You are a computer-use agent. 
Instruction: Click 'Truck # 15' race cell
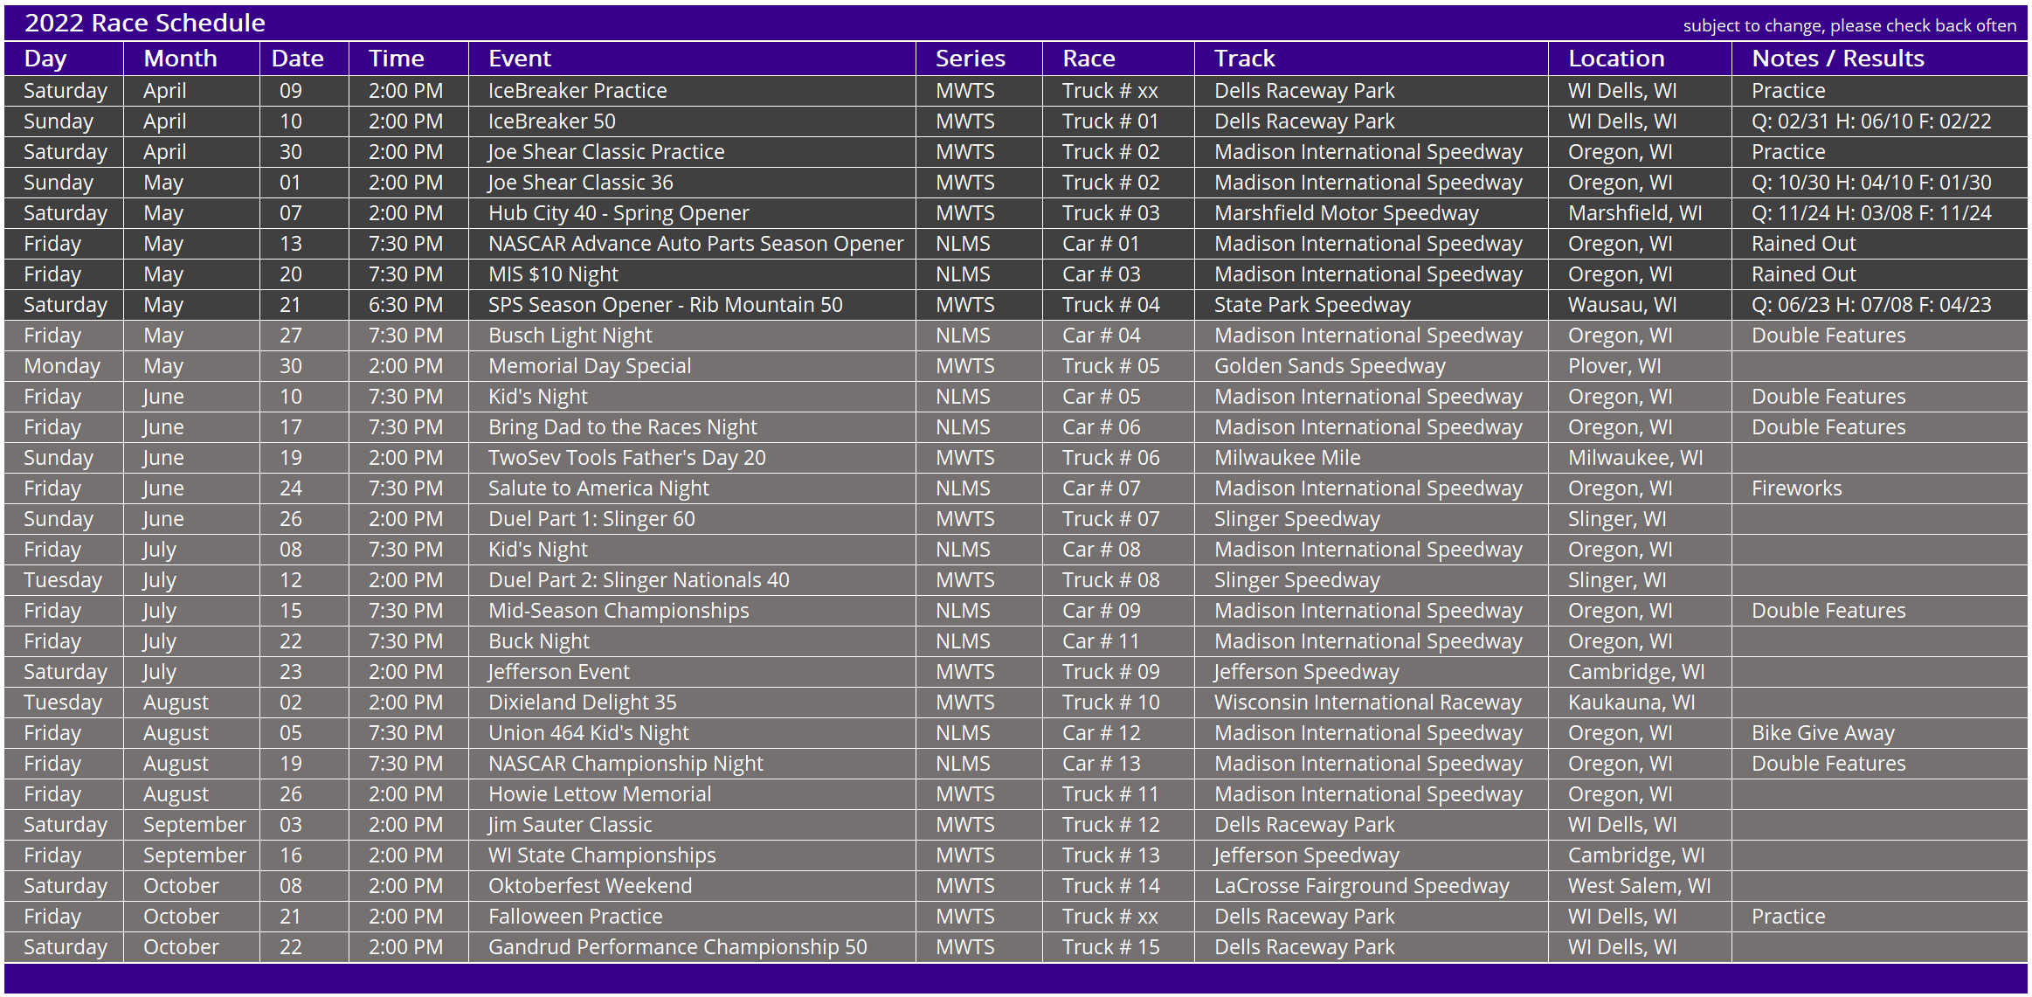point(1111,947)
